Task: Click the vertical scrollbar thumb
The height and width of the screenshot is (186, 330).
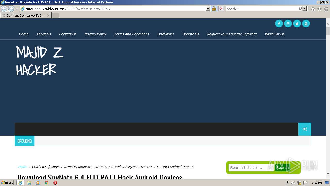Action: (328, 31)
